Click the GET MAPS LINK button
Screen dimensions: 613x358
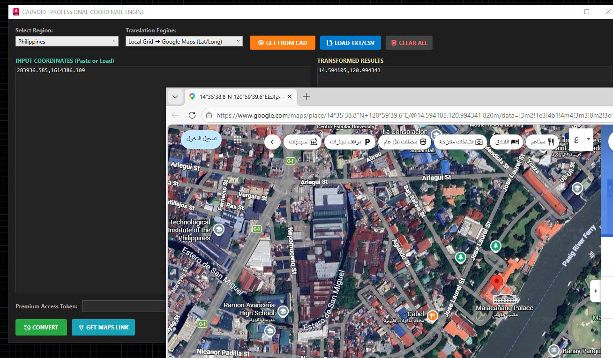click(103, 328)
